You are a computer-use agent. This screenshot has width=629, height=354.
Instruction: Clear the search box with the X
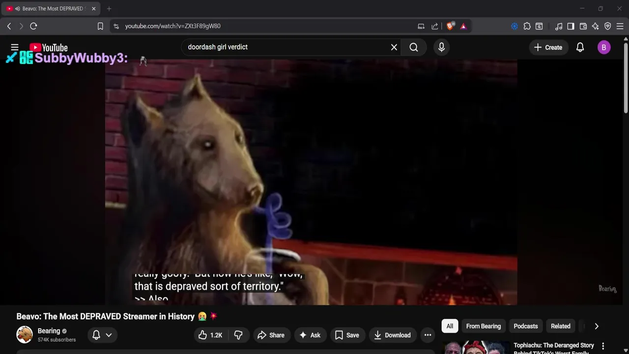[394, 47]
